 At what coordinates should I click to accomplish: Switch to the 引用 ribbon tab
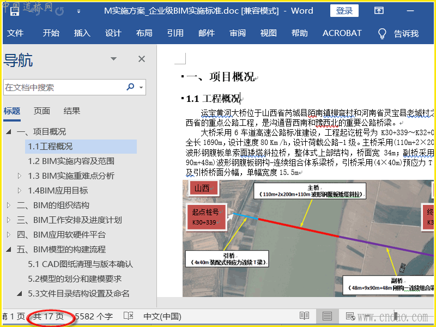click(175, 33)
